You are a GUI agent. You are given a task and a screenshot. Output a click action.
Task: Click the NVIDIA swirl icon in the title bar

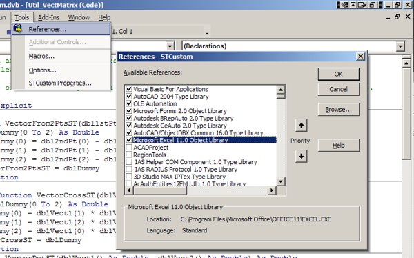(345, 5)
